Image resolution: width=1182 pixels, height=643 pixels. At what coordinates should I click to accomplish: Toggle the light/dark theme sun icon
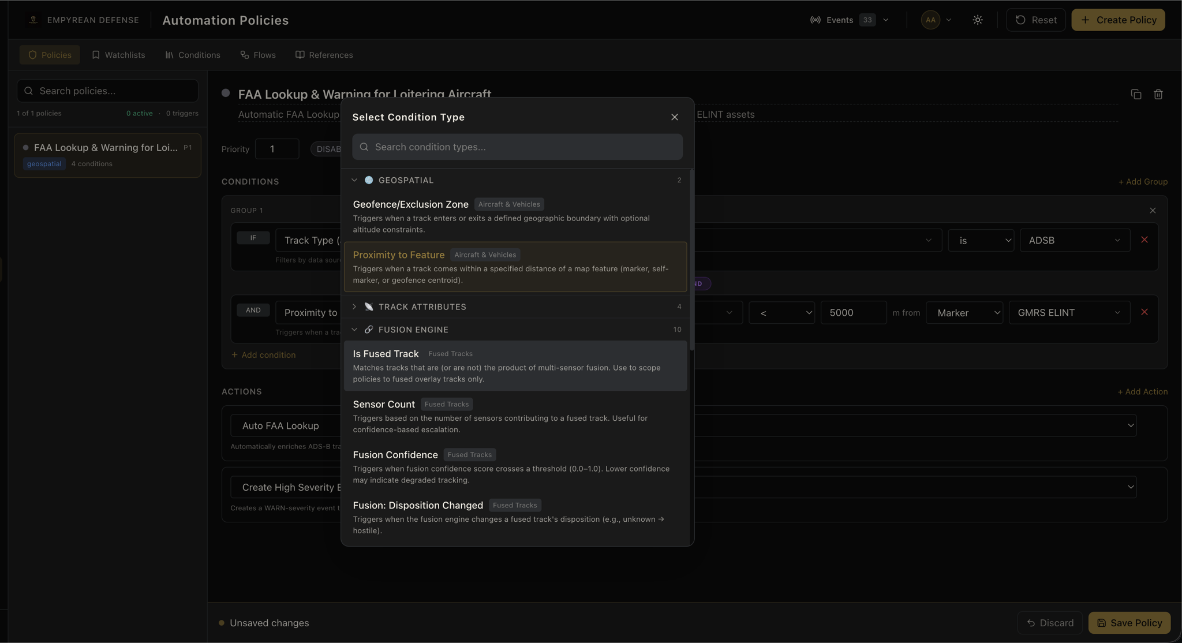point(977,20)
